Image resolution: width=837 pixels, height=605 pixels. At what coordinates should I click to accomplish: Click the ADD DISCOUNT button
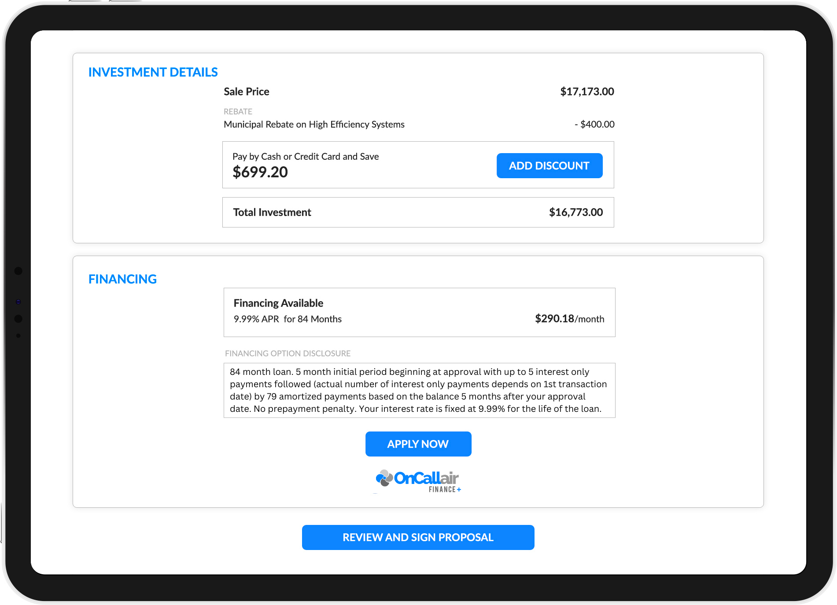[x=549, y=166]
